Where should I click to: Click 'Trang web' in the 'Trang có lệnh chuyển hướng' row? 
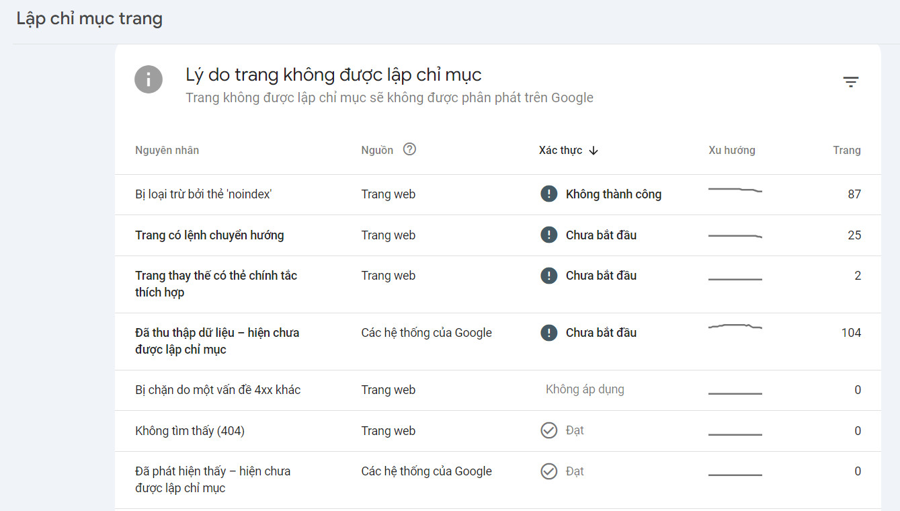click(x=388, y=235)
